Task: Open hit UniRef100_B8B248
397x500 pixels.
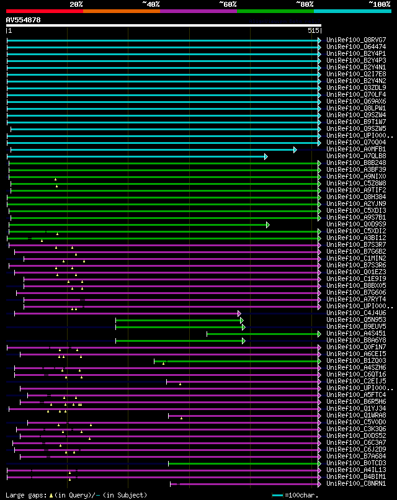Action: [x=356, y=163]
